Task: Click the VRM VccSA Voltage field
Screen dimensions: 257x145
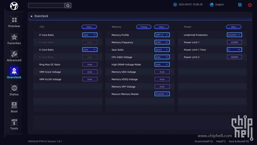Action: 90,79
